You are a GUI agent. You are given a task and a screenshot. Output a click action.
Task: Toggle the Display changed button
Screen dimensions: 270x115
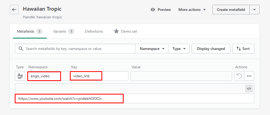point(211,49)
